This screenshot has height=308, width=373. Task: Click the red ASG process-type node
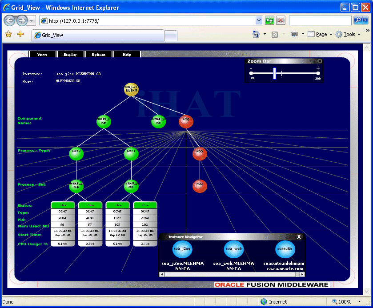click(200, 154)
